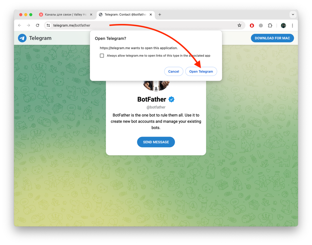Viewport: 312px width, 245px height.
Task: Click the red Opera extension icon
Action: (252, 26)
